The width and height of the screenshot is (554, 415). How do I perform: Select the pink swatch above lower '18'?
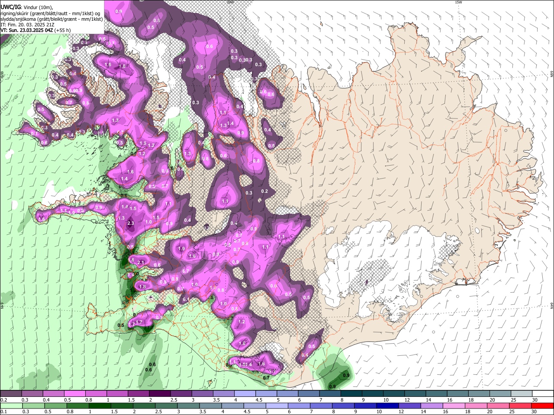(477, 405)
